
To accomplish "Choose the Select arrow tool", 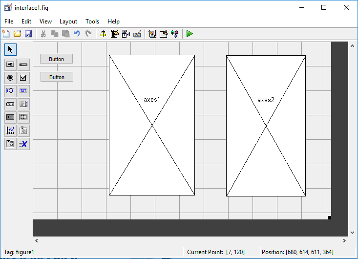I will click(10, 49).
